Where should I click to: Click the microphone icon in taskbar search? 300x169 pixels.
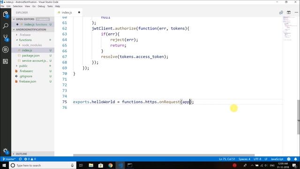(72, 165)
